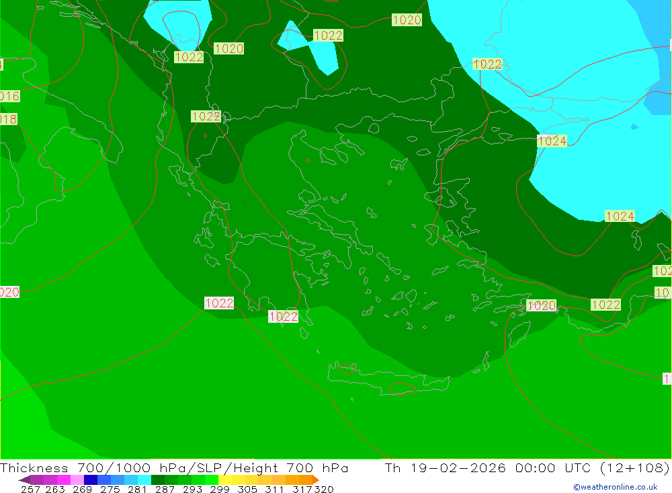The image size is (672, 493).
Task: Click the dark navy blue legend swatch
Action: tap(91, 480)
